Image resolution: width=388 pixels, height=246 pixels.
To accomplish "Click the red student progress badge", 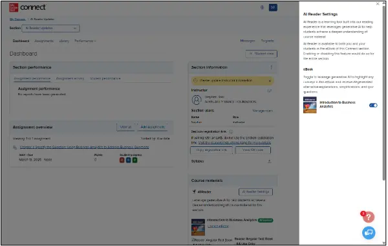I will (122, 160).
